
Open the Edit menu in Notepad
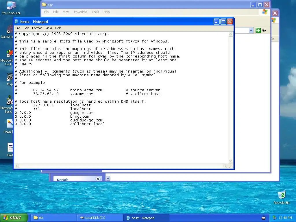[x=26, y=28]
